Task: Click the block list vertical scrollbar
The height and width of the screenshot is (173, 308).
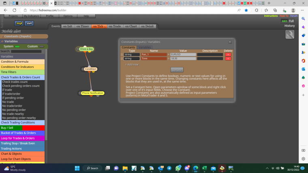Action: [x=46, y=94]
